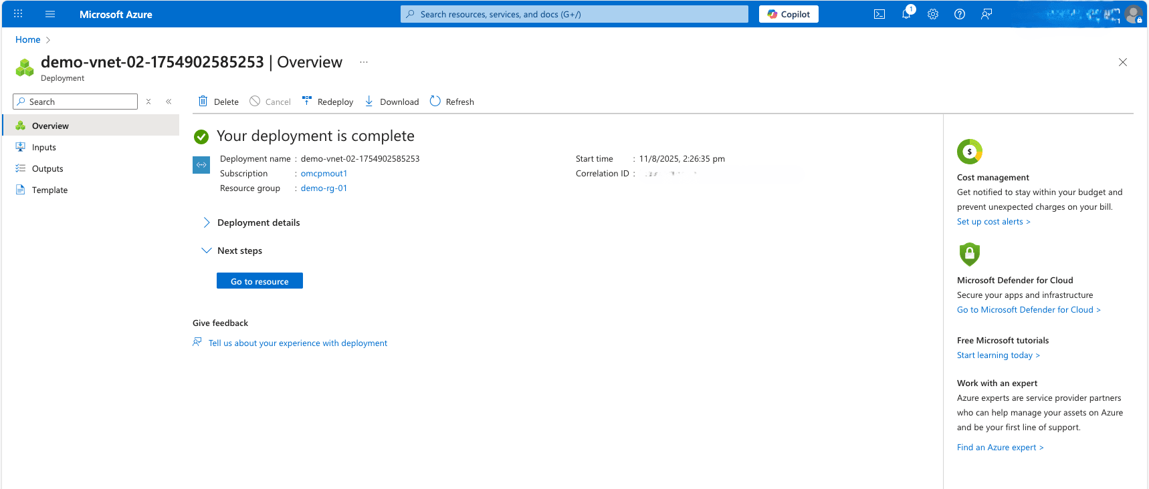Open the top bar feedback icon

(986, 14)
